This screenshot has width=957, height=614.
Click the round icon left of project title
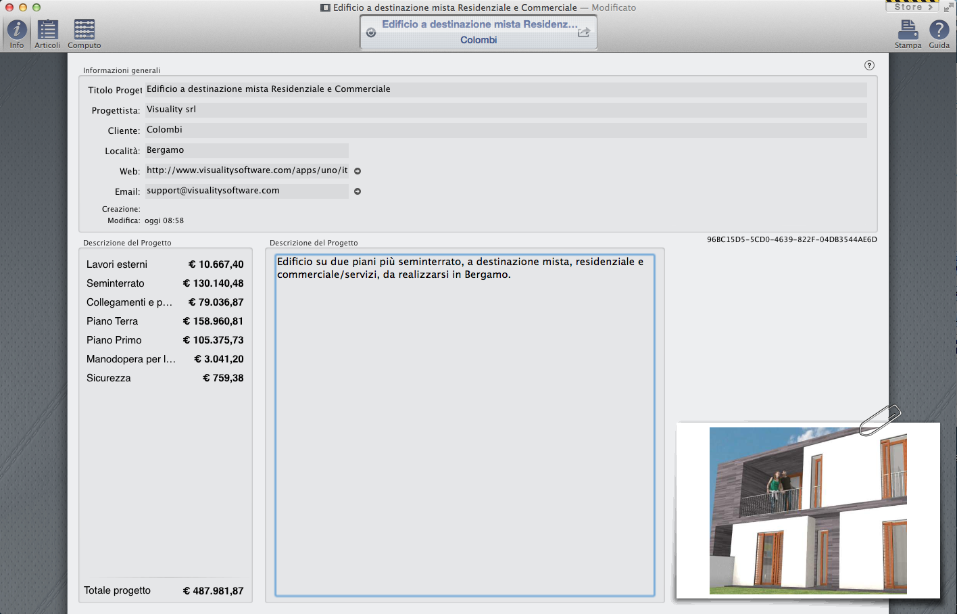pos(371,32)
